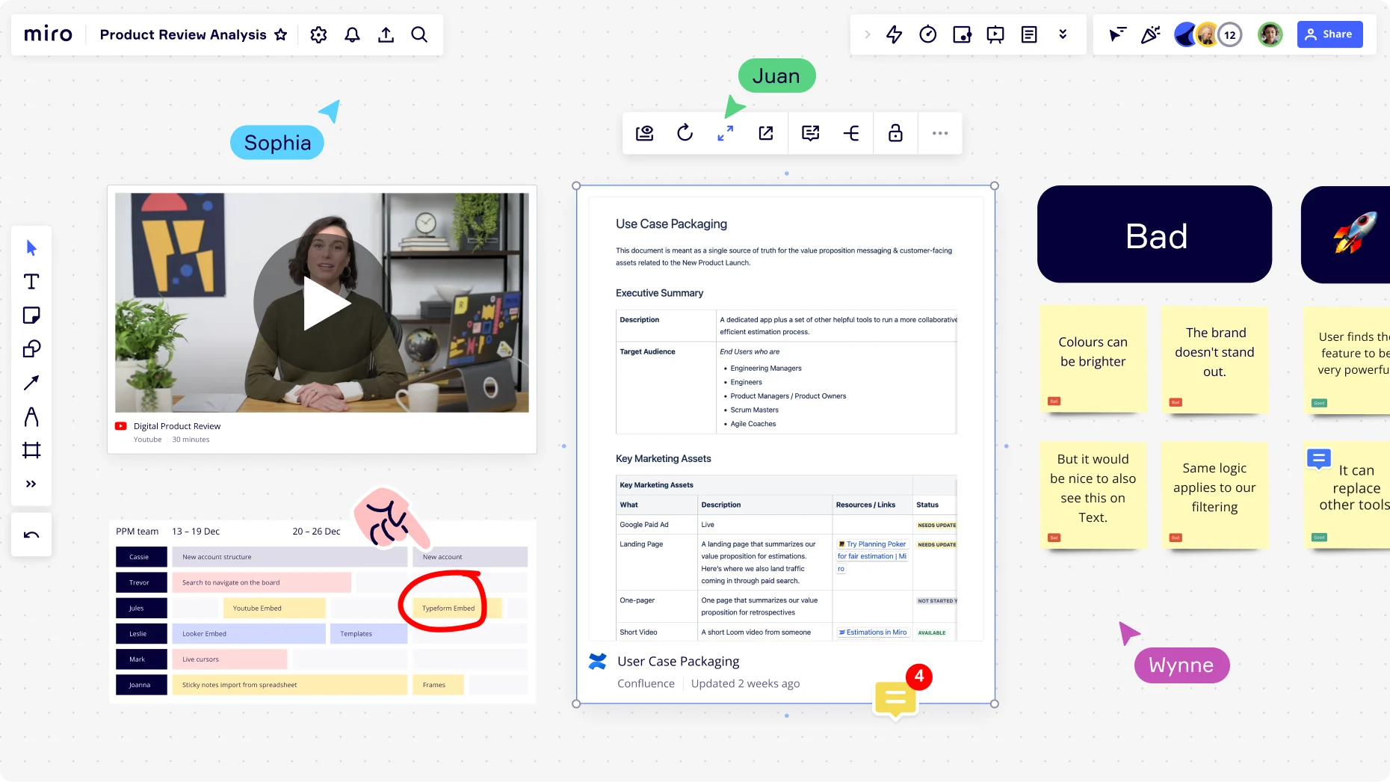
Task: Star the Product Review Analysis board
Action: point(281,34)
